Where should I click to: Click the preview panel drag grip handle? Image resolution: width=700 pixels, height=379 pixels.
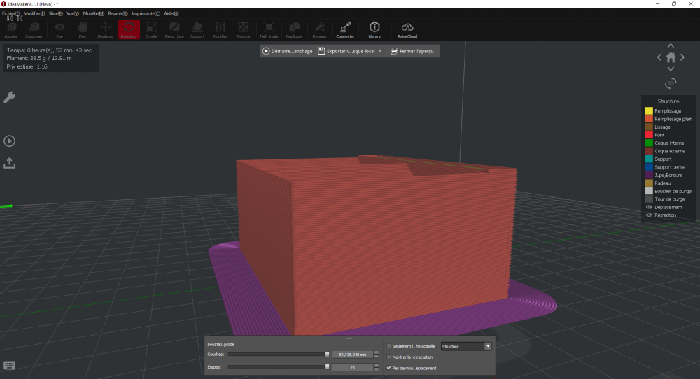350,338
